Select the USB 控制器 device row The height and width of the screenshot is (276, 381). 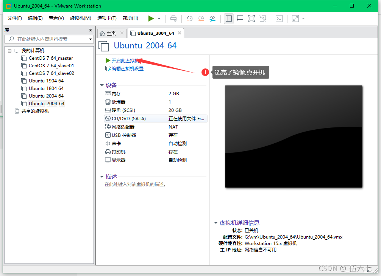click(156, 135)
